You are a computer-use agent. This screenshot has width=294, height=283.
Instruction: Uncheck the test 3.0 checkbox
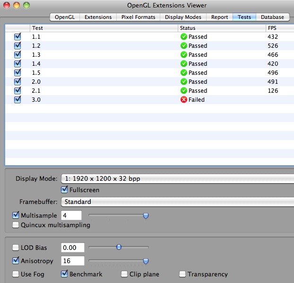[x=17, y=99]
